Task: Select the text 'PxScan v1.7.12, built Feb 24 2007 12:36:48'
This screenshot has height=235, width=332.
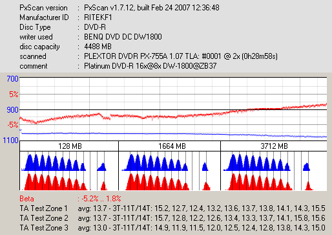Action: click(x=152, y=8)
